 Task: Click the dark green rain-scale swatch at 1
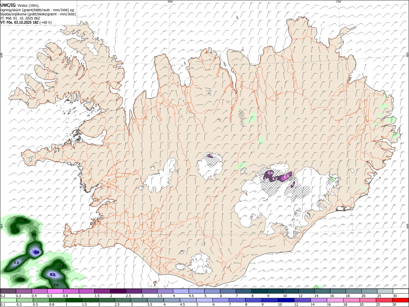click(x=73, y=300)
